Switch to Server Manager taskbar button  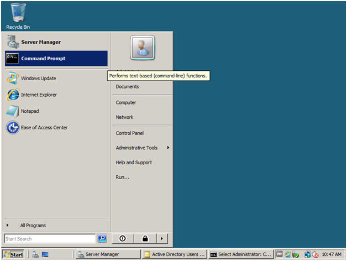tap(108, 254)
